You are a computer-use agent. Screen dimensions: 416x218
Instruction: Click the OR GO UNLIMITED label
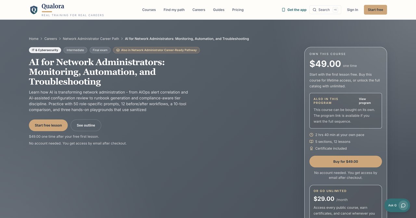coord(330,191)
